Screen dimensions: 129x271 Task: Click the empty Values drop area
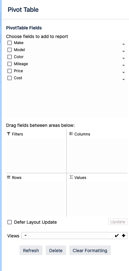(98, 198)
